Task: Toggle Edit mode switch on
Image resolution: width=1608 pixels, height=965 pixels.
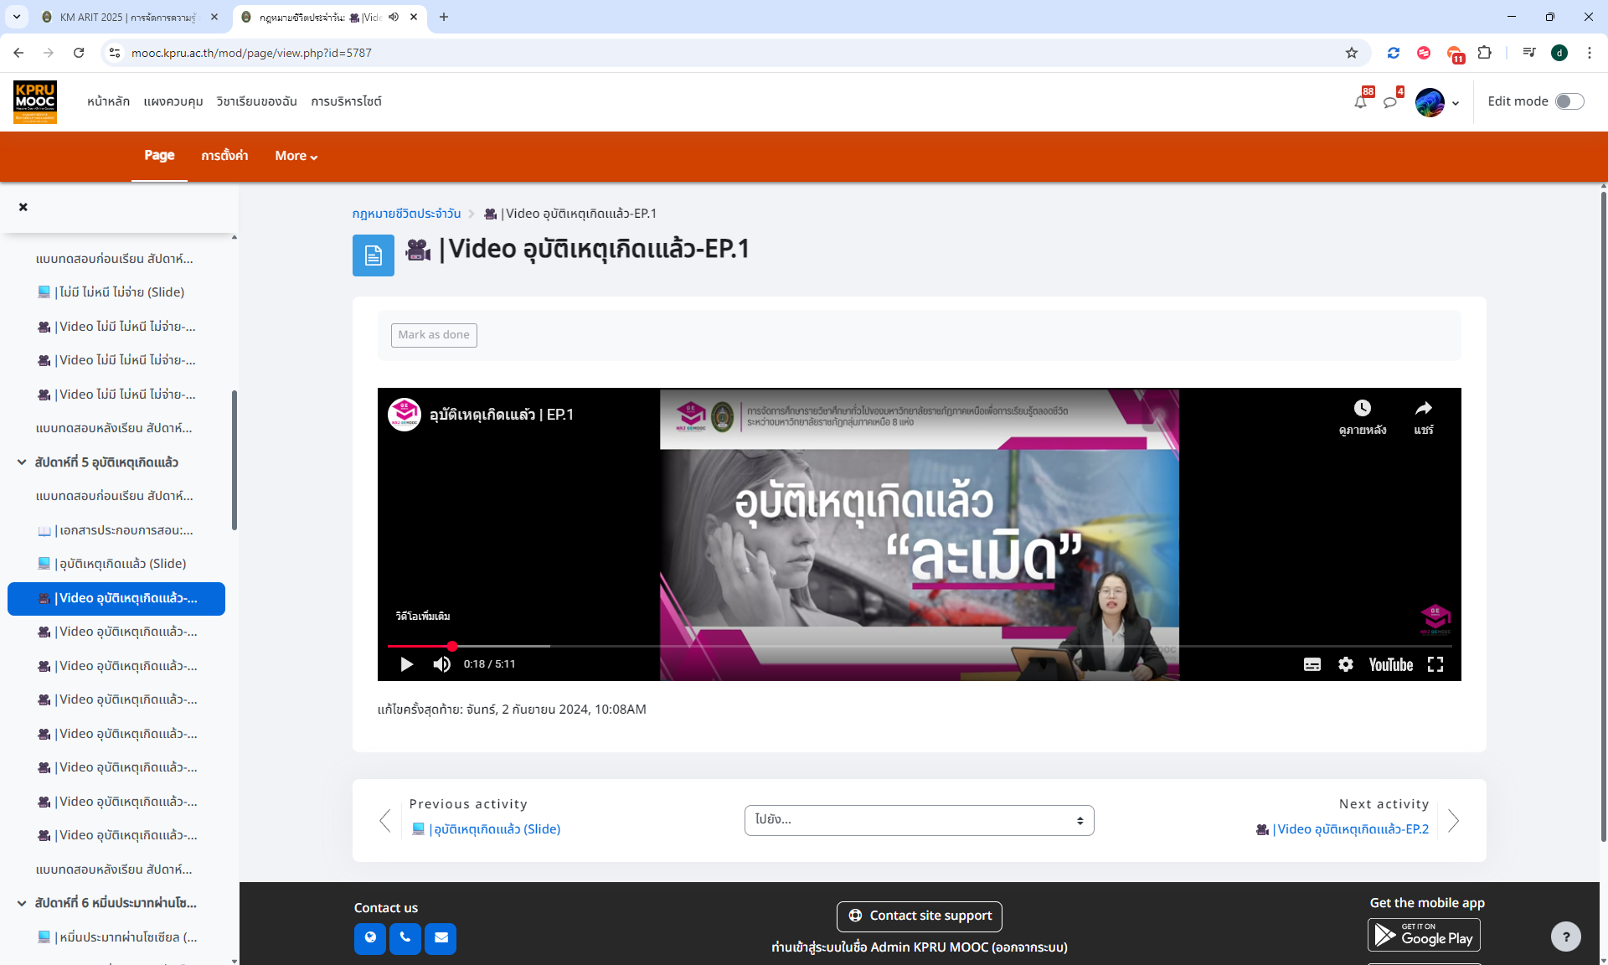Action: [x=1569, y=101]
